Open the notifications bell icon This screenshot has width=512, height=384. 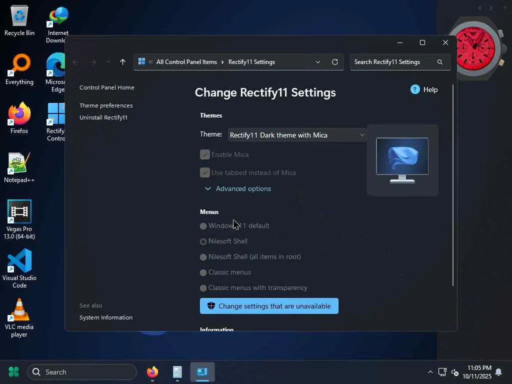click(x=498, y=372)
